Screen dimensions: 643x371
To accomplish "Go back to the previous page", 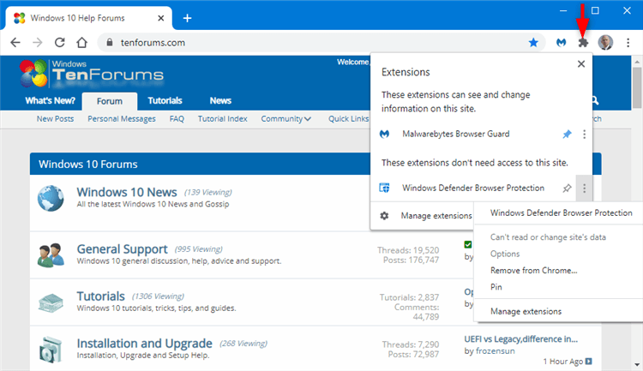I will [x=15, y=42].
